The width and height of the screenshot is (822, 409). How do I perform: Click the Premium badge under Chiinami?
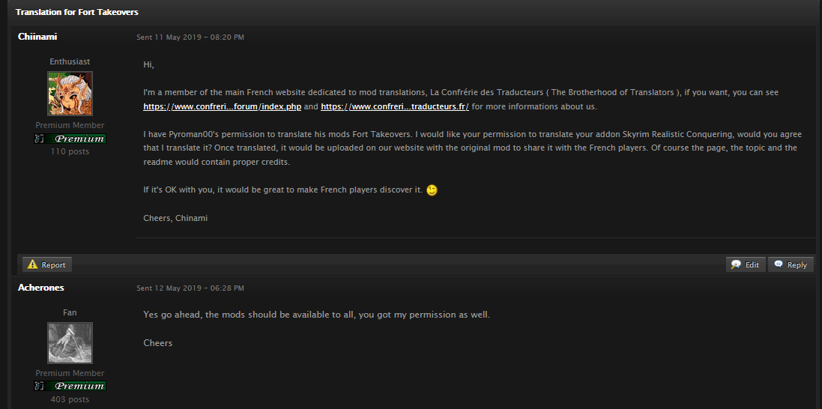(x=70, y=139)
